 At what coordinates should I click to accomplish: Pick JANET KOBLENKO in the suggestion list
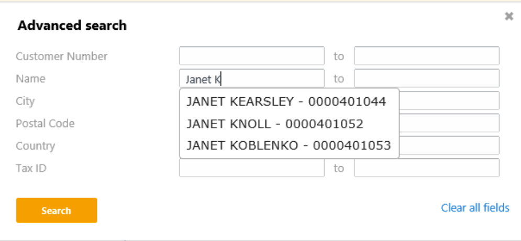289,145
